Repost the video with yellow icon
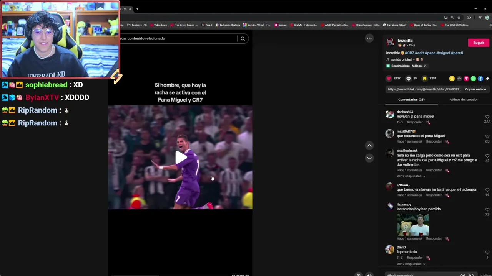This screenshot has width=492, height=276. click(x=452, y=79)
